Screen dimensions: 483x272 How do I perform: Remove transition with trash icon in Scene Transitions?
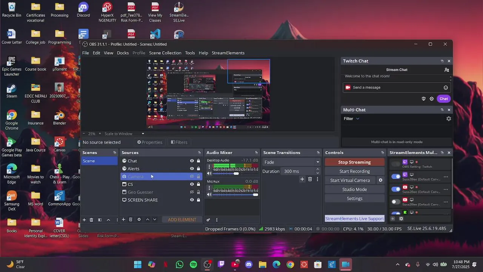tap(310, 179)
